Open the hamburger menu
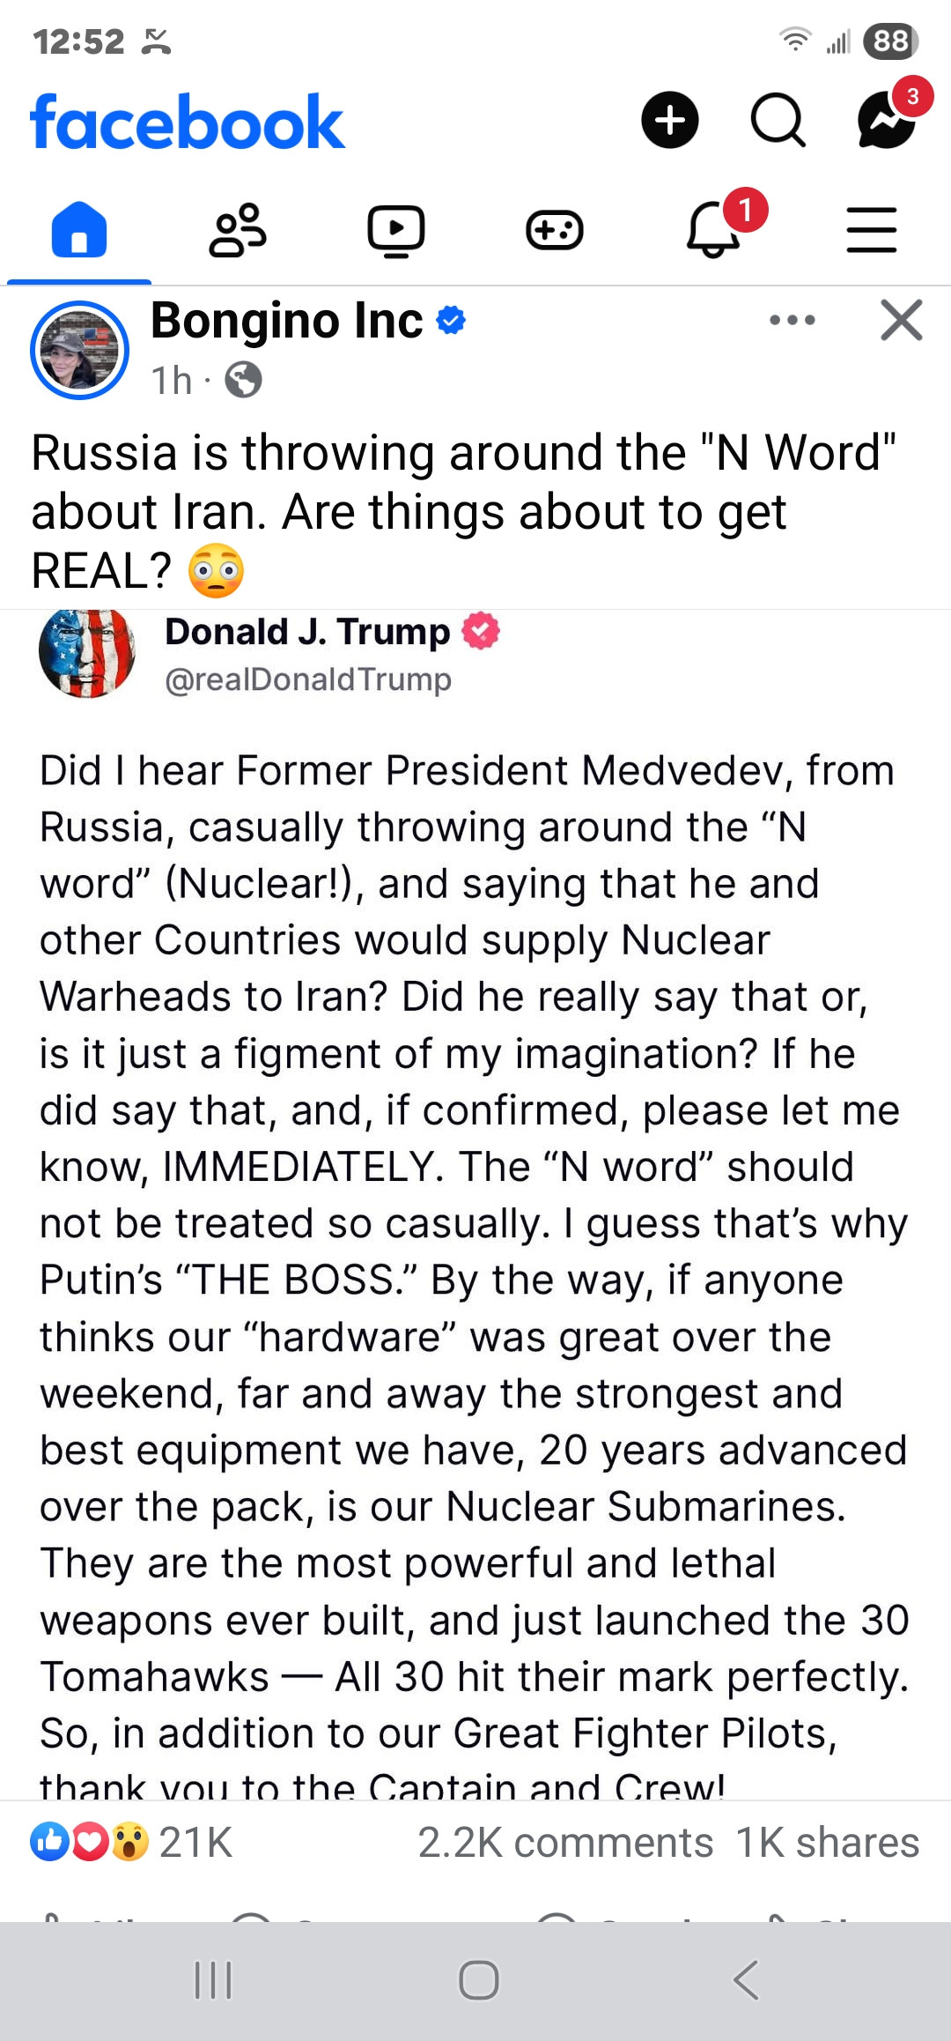The width and height of the screenshot is (951, 2041). [x=872, y=231]
